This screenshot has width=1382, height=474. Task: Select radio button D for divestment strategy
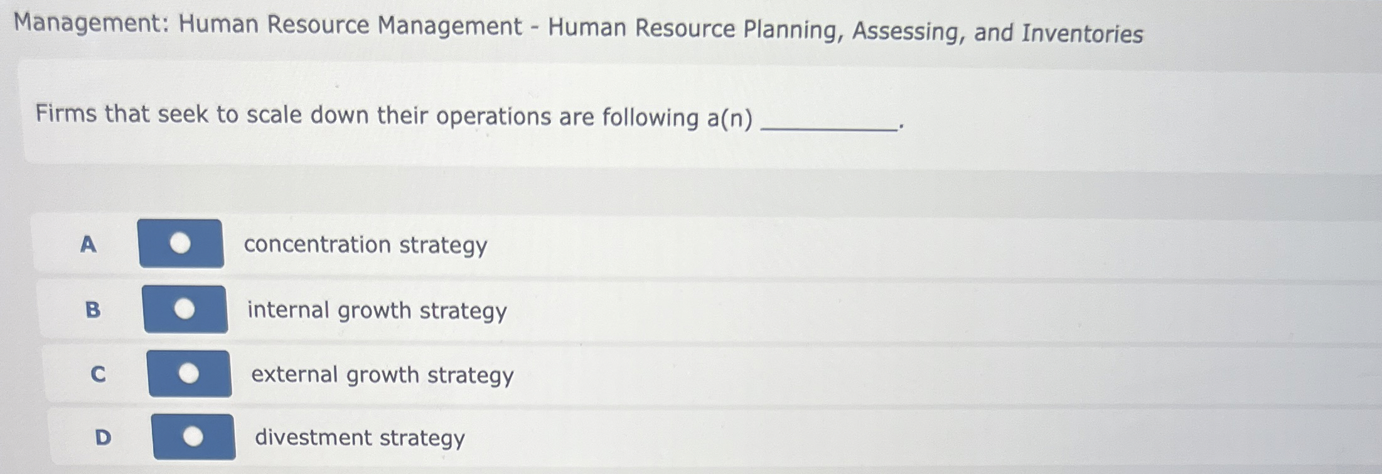tap(192, 438)
